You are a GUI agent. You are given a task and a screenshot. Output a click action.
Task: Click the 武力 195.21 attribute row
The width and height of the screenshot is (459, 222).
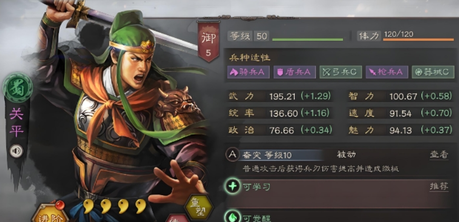click(280, 96)
